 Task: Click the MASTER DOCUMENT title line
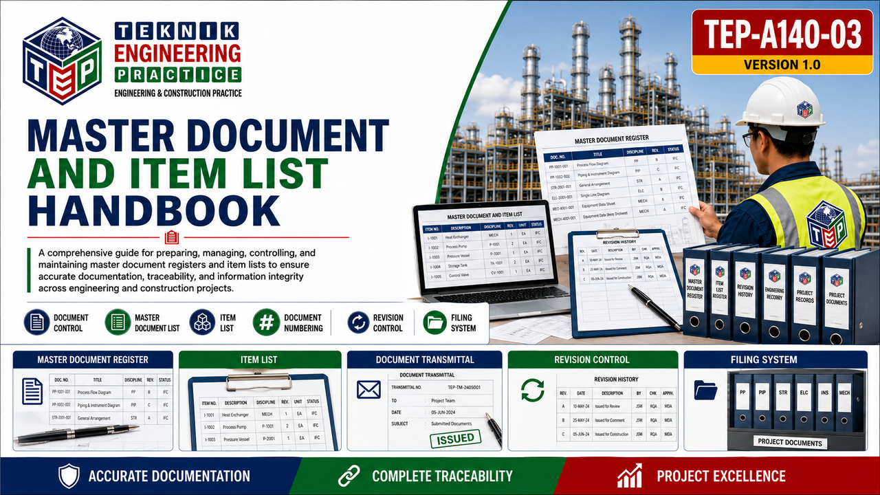click(x=206, y=137)
